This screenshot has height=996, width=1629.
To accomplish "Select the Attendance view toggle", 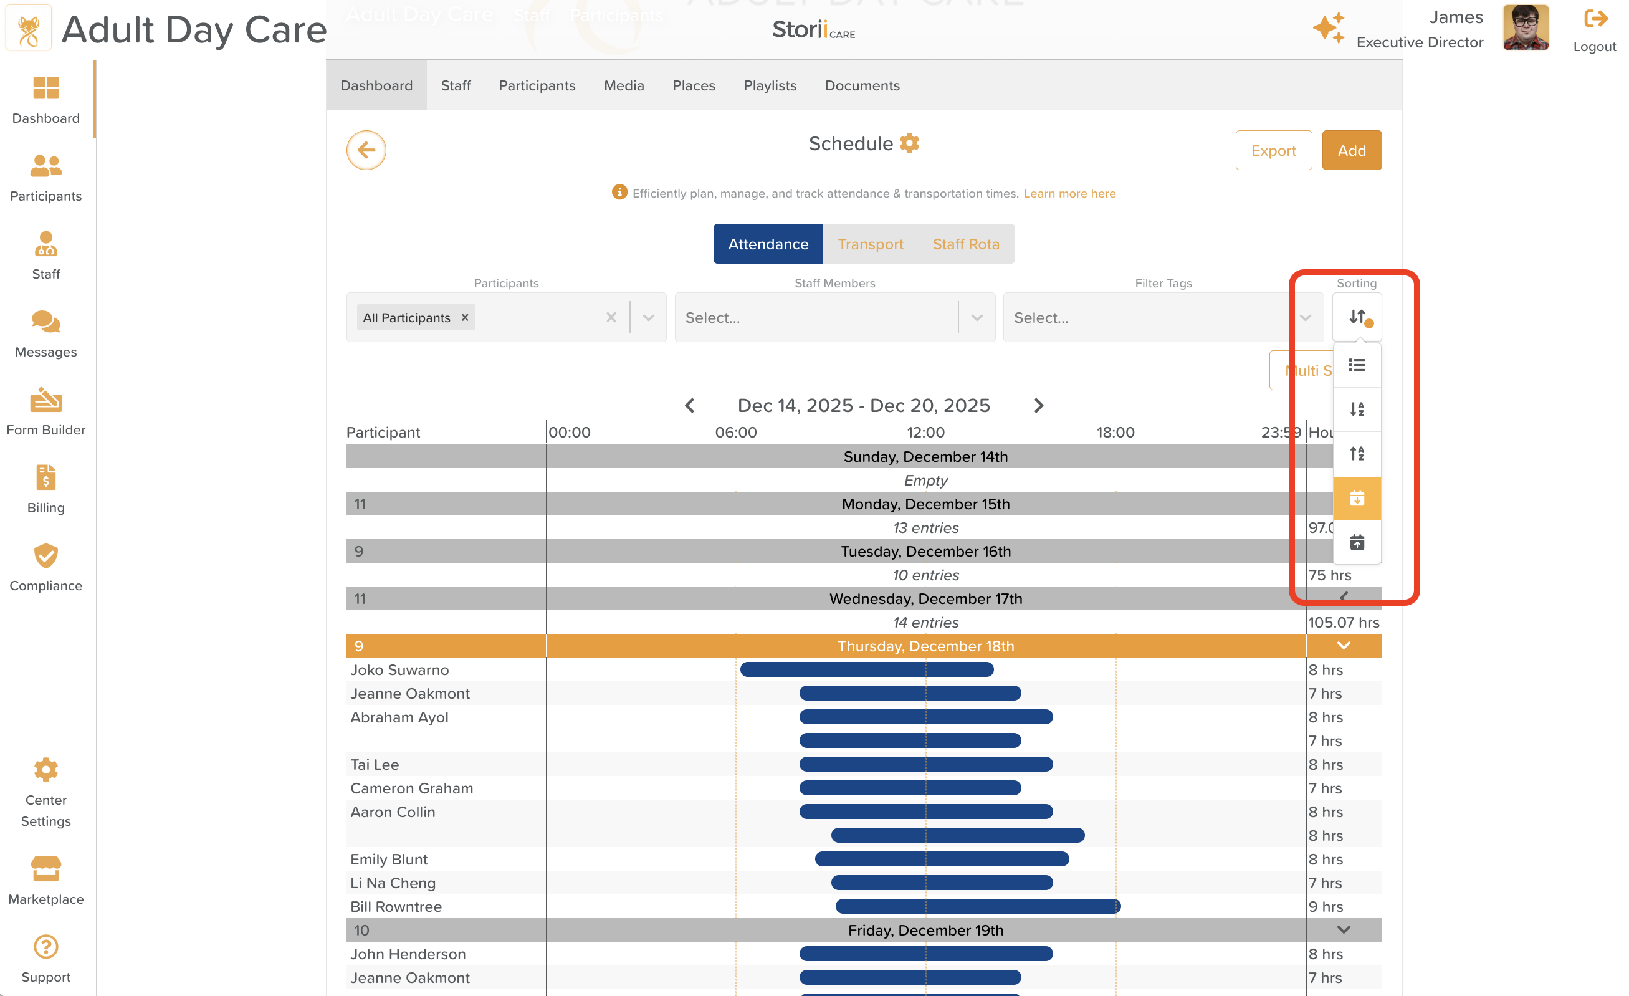I will pos(768,244).
